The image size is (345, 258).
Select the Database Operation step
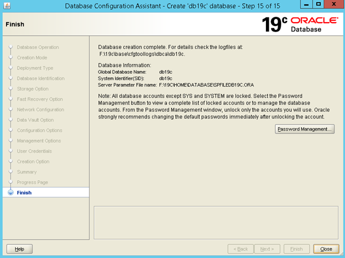(x=38, y=47)
